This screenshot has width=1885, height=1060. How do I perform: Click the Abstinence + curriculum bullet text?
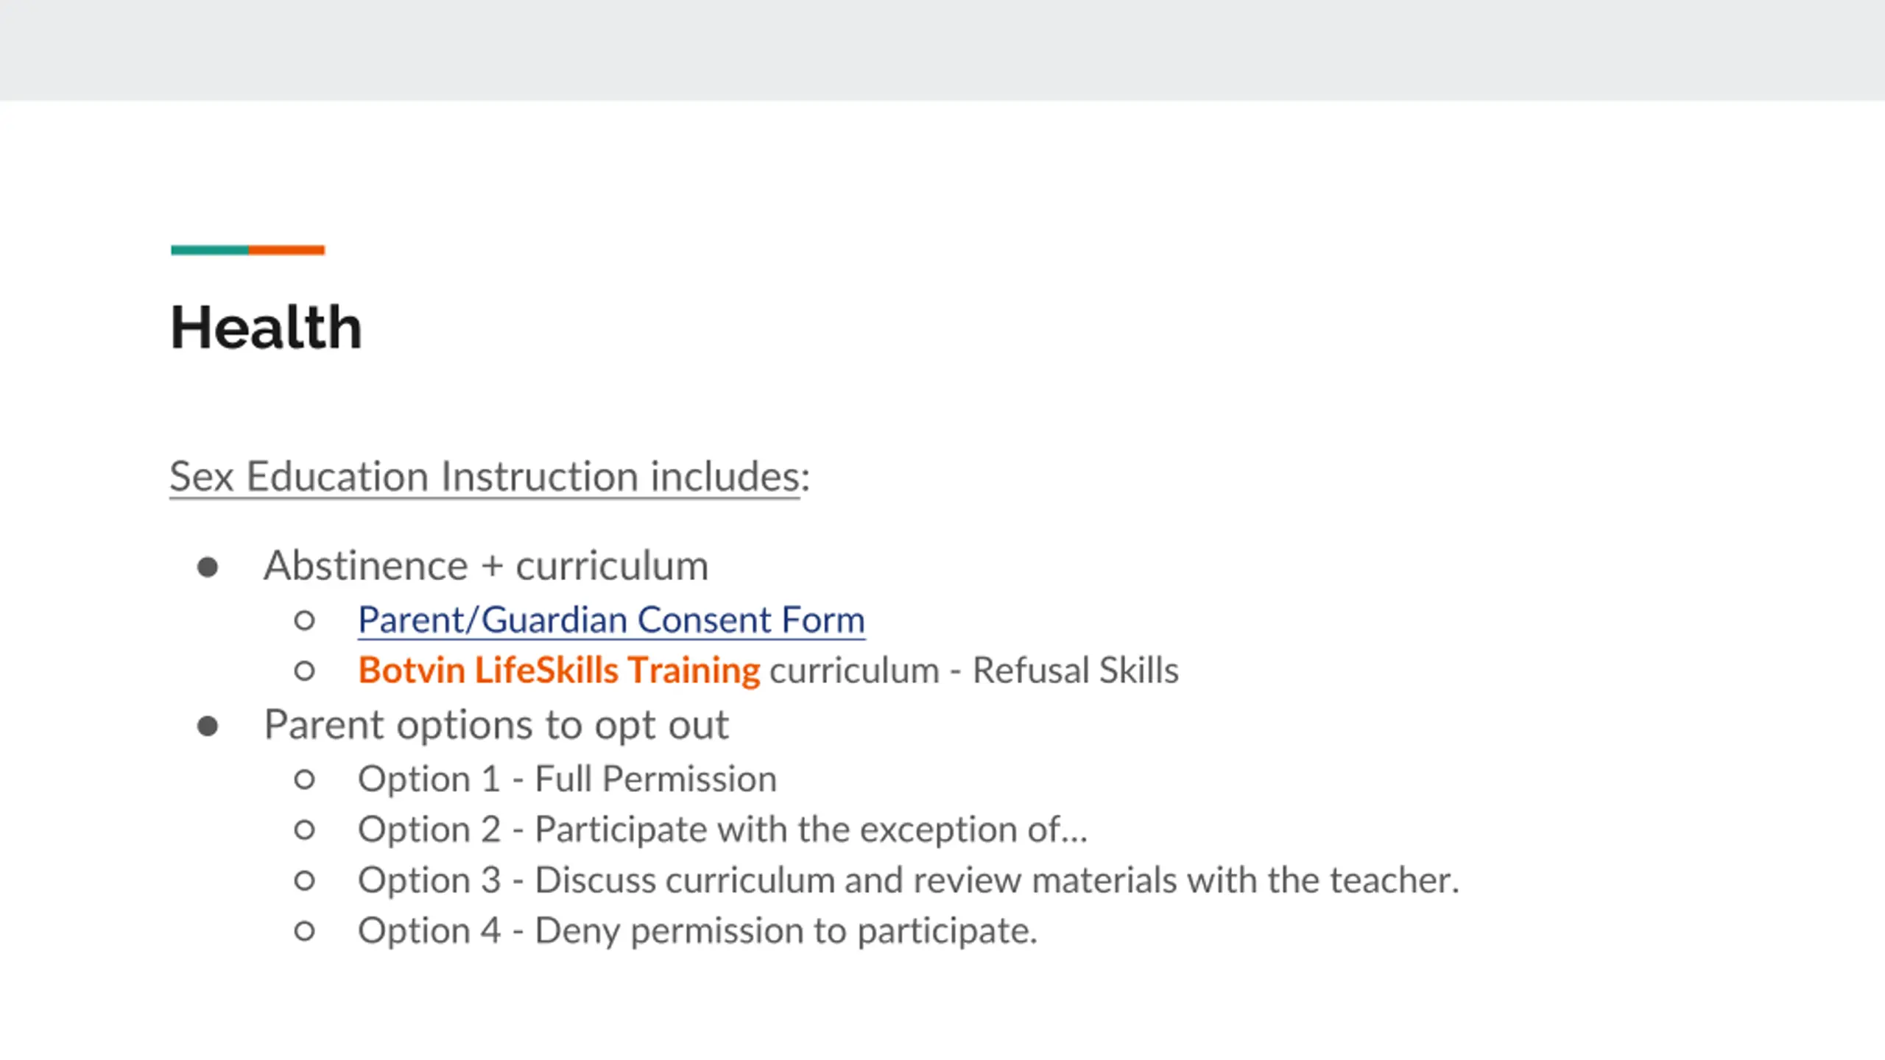pyautogui.click(x=486, y=565)
